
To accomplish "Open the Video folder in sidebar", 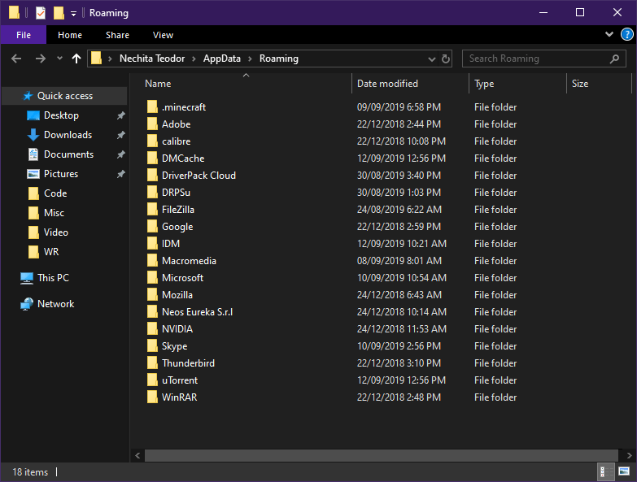I will point(55,232).
